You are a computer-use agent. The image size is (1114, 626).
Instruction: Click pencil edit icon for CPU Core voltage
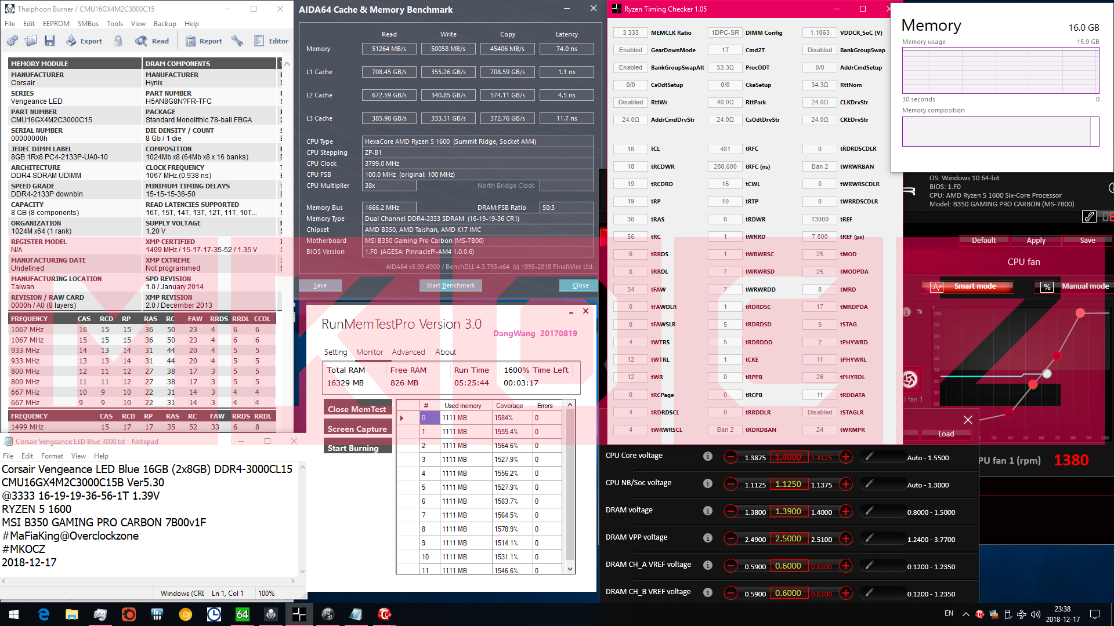(x=869, y=457)
